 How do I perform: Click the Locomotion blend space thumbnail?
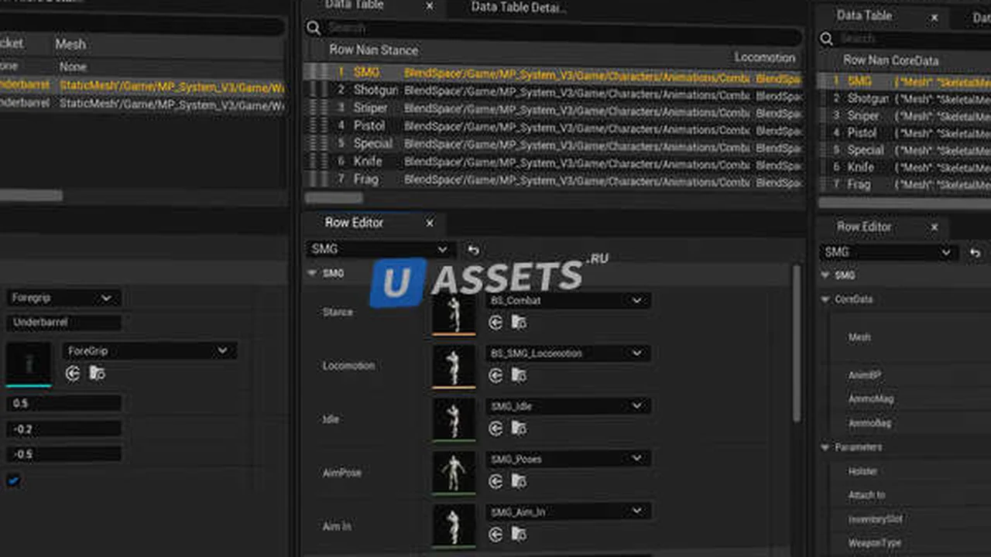click(454, 366)
